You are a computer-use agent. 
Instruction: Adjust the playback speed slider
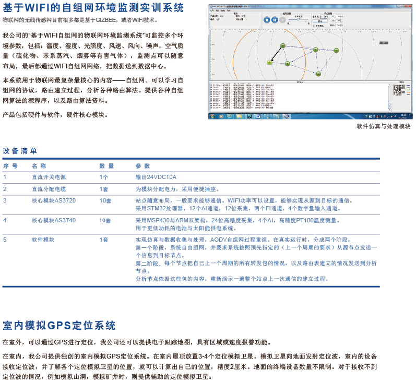pyautogui.click(x=299, y=19)
